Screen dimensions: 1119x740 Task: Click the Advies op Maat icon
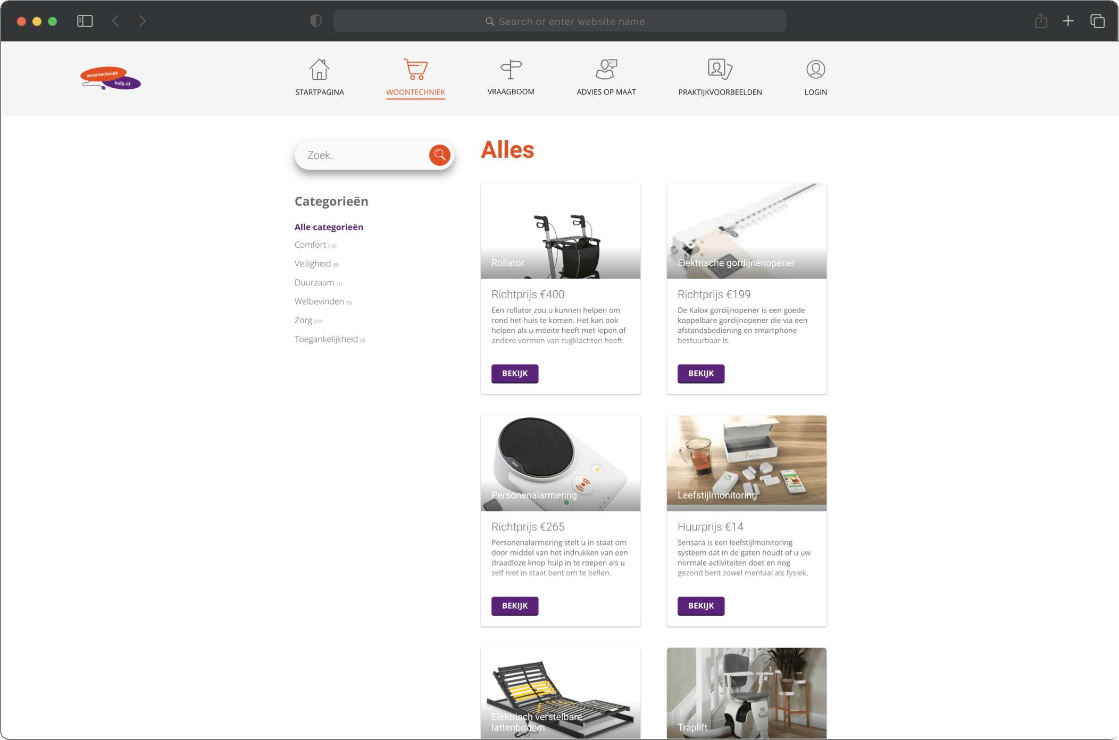[x=606, y=69]
